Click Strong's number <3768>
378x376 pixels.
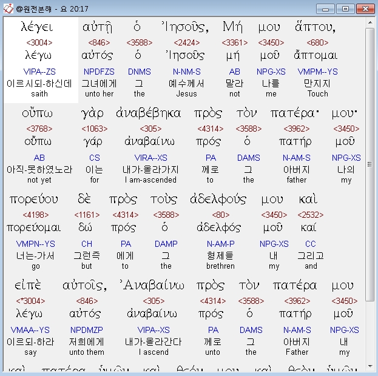39,129
